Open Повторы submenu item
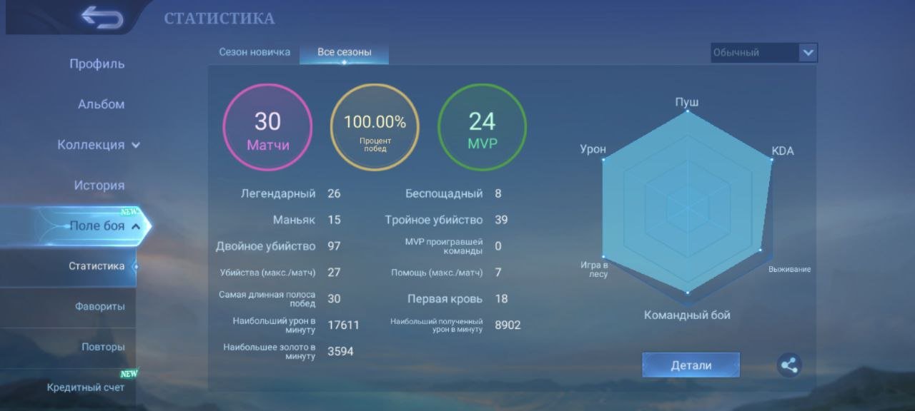 103,347
